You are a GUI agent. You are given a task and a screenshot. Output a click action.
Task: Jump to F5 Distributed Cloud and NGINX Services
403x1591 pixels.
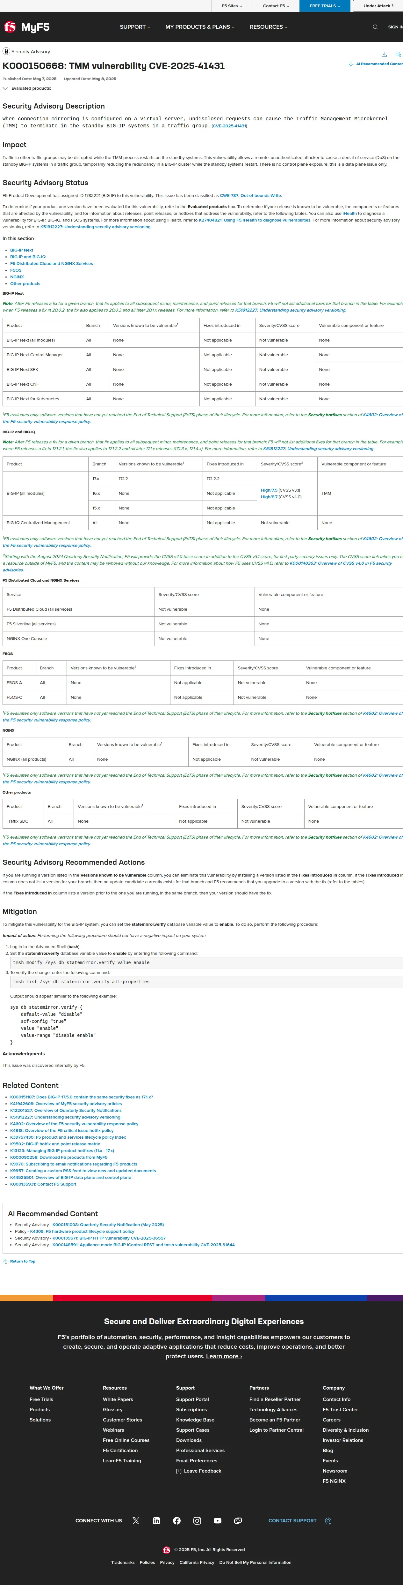51,264
